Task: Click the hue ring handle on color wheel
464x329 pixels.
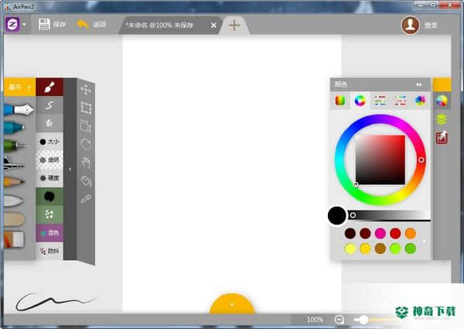Action: tap(421, 160)
